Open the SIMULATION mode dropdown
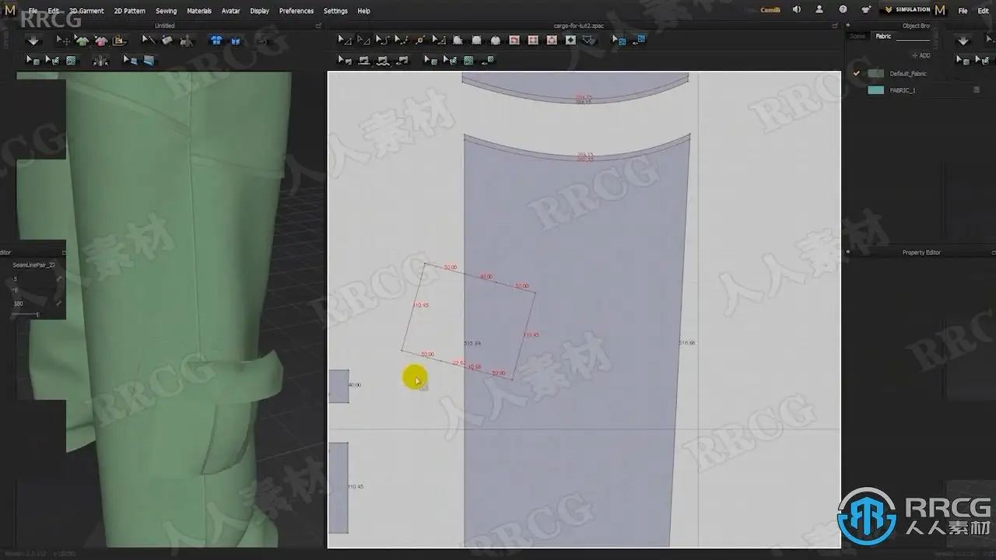 [x=907, y=10]
